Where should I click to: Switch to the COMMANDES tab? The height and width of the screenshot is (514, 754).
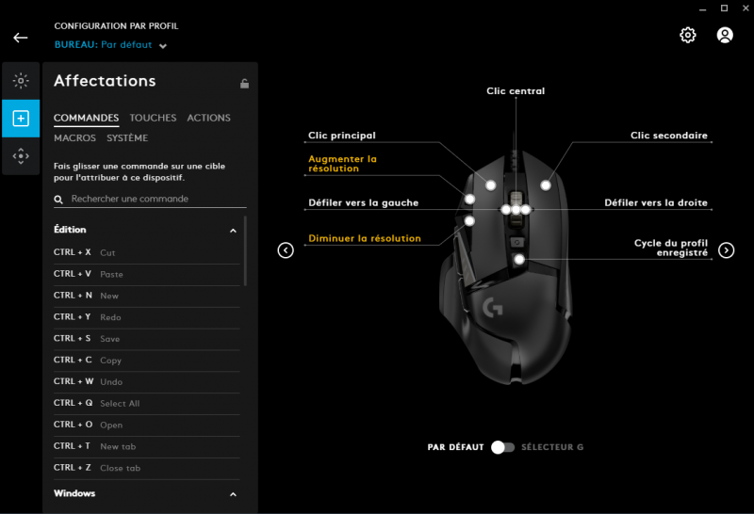(x=86, y=118)
